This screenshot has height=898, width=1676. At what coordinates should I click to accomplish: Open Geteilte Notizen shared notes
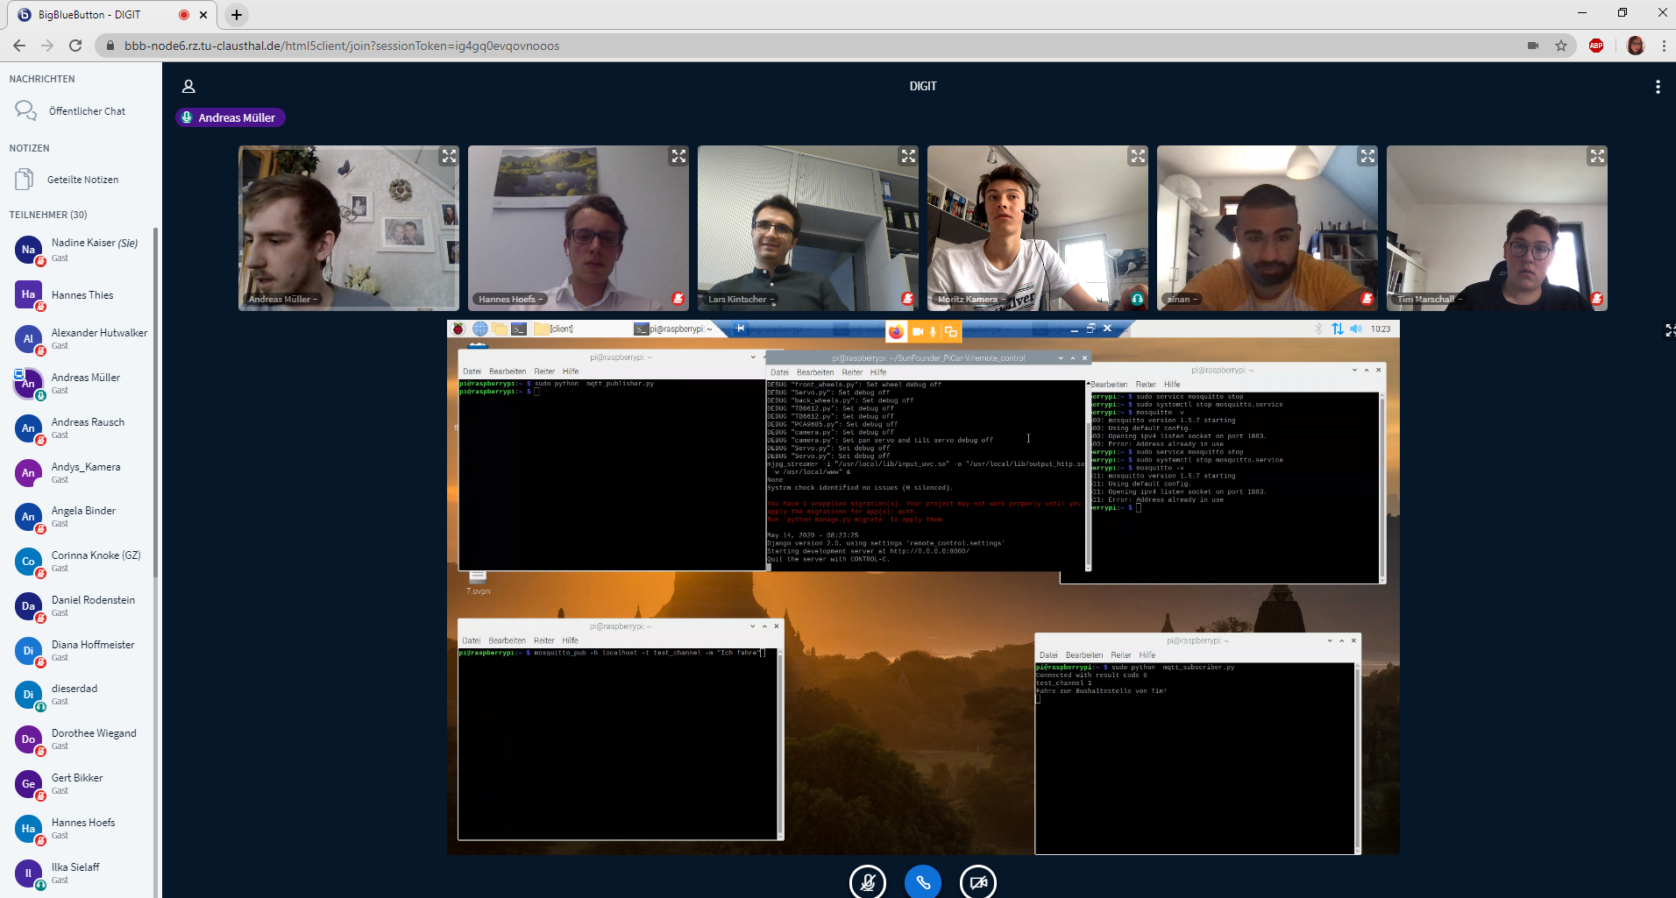(82, 180)
